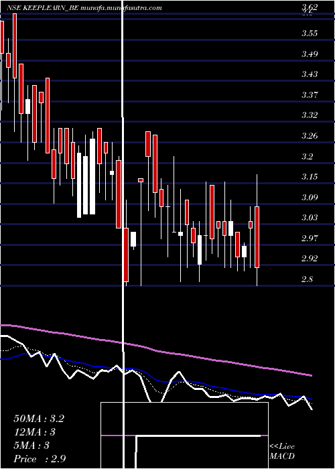Click the 3.03 price axis label

pos(310,218)
